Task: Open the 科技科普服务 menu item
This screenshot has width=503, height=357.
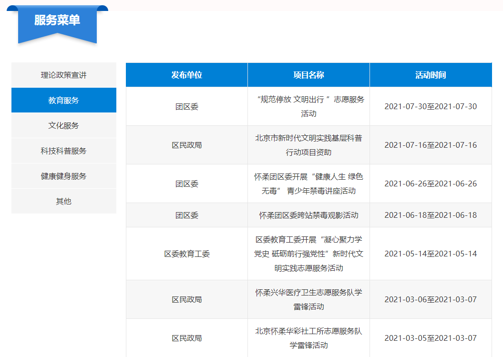Action: point(63,151)
